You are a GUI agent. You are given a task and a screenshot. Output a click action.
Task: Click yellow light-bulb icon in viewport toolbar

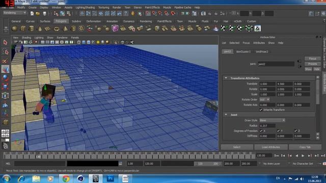98,42
